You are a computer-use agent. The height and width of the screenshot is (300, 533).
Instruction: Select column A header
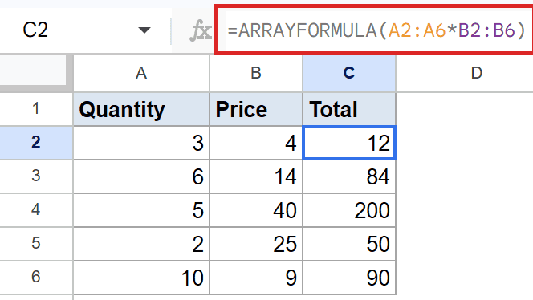coord(141,73)
